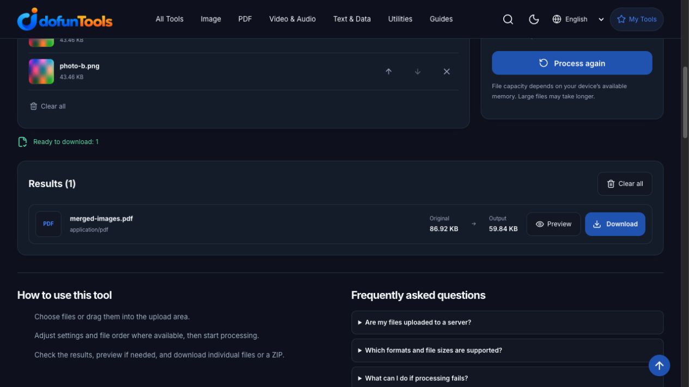Click the dofunTools logo
Image resolution: width=689 pixels, height=387 pixels.
click(65, 19)
